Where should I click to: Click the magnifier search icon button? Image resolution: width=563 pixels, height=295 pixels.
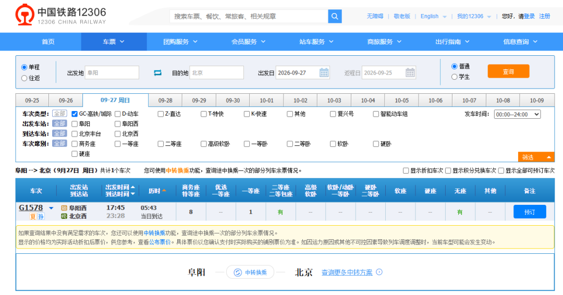pyautogui.click(x=335, y=16)
